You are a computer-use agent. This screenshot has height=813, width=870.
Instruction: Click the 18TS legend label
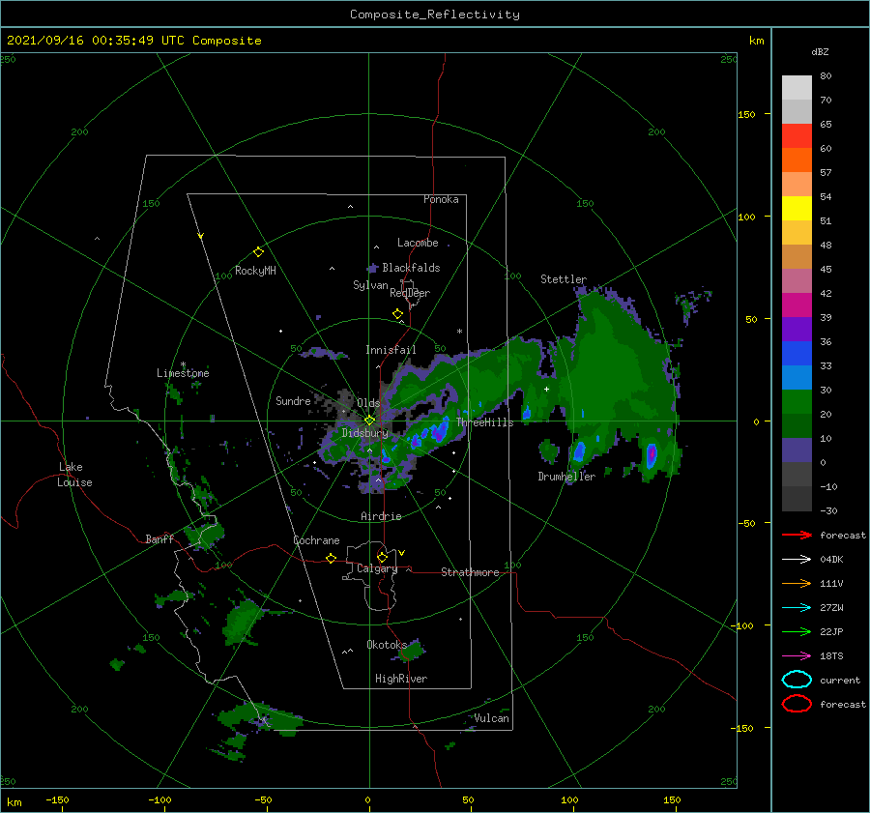(831, 656)
